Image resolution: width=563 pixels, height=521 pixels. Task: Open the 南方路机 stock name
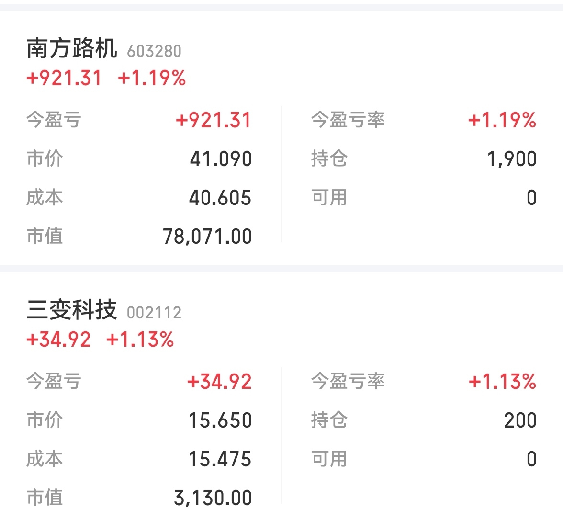click(x=72, y=49)
